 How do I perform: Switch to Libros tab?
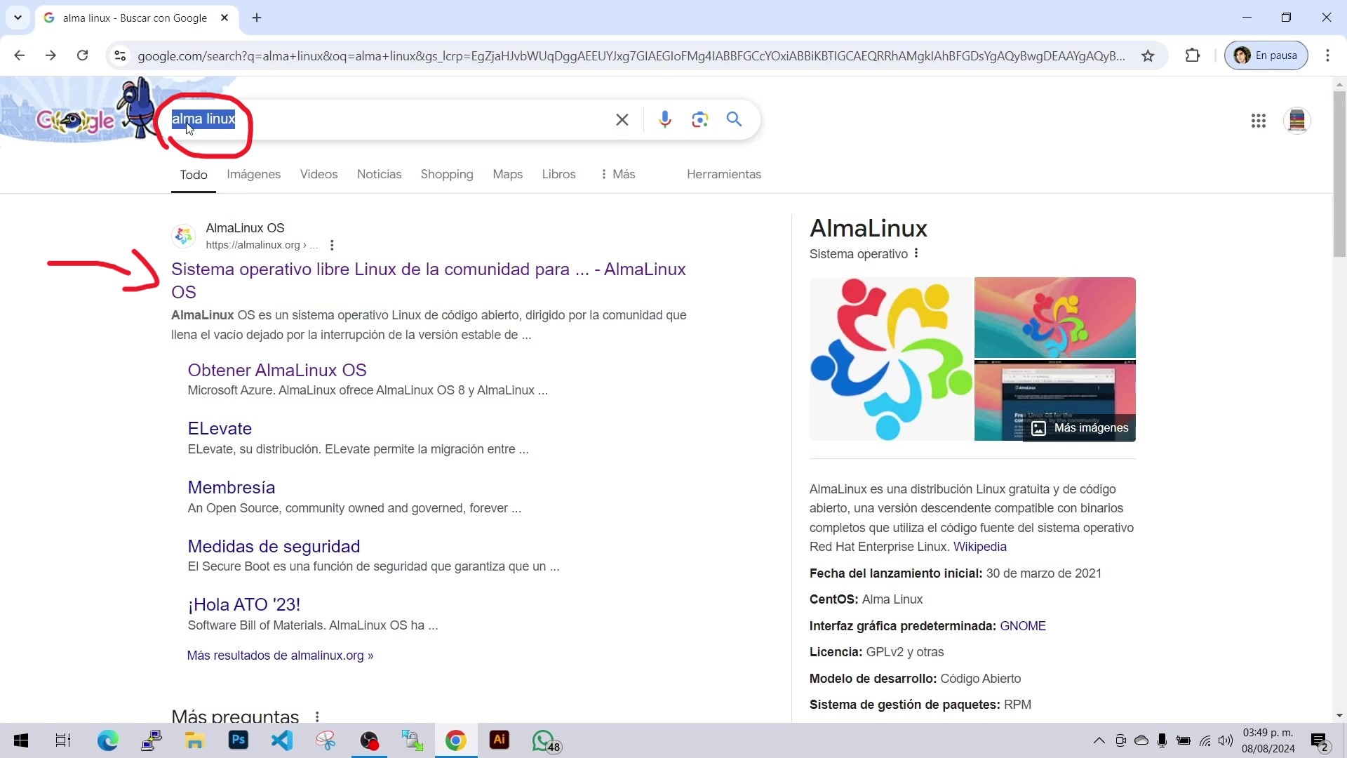(558, 174)
